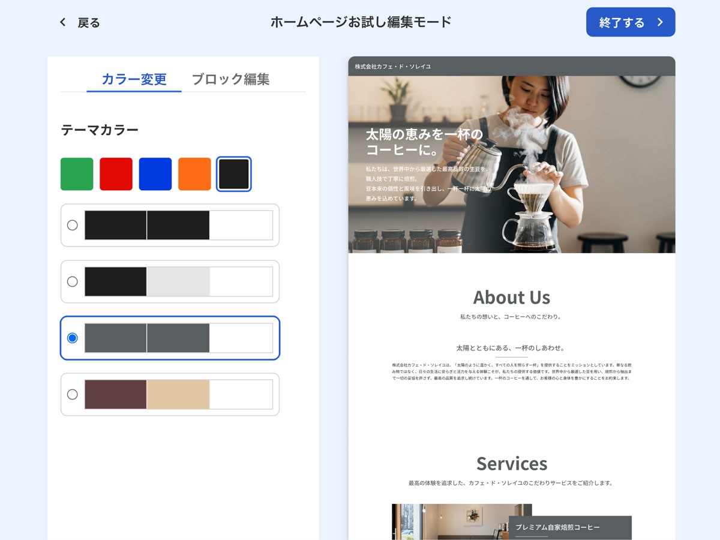Click the 株式会社カフェ・ド・ソレイユ header text

click(x=392, y=67)
